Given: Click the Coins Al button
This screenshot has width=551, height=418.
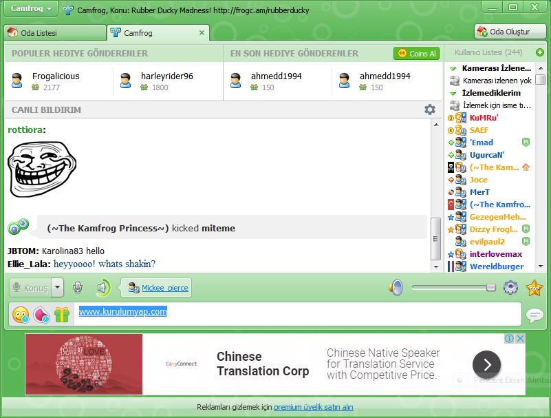Looking at the screenshot, I should (x=416, y=54).
